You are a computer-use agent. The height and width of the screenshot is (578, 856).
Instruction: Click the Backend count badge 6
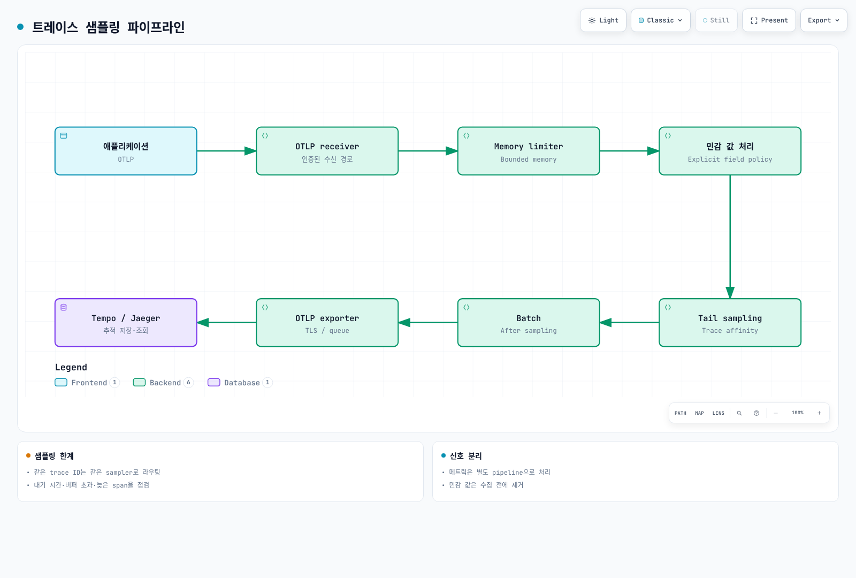[188, 383]
